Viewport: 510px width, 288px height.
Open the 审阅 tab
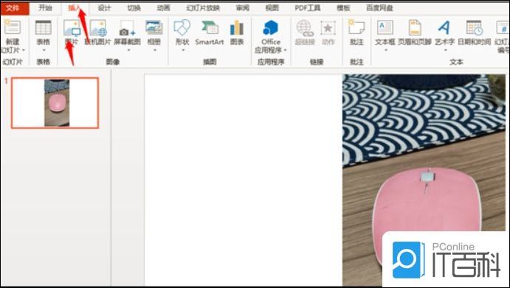point(243,8)
